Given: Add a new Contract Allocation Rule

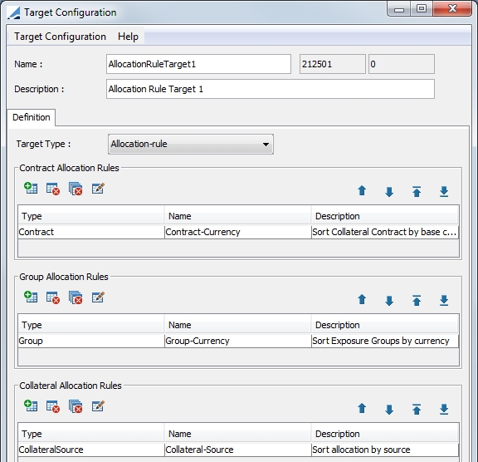Looking at the screenshot, I should point(31,189).
